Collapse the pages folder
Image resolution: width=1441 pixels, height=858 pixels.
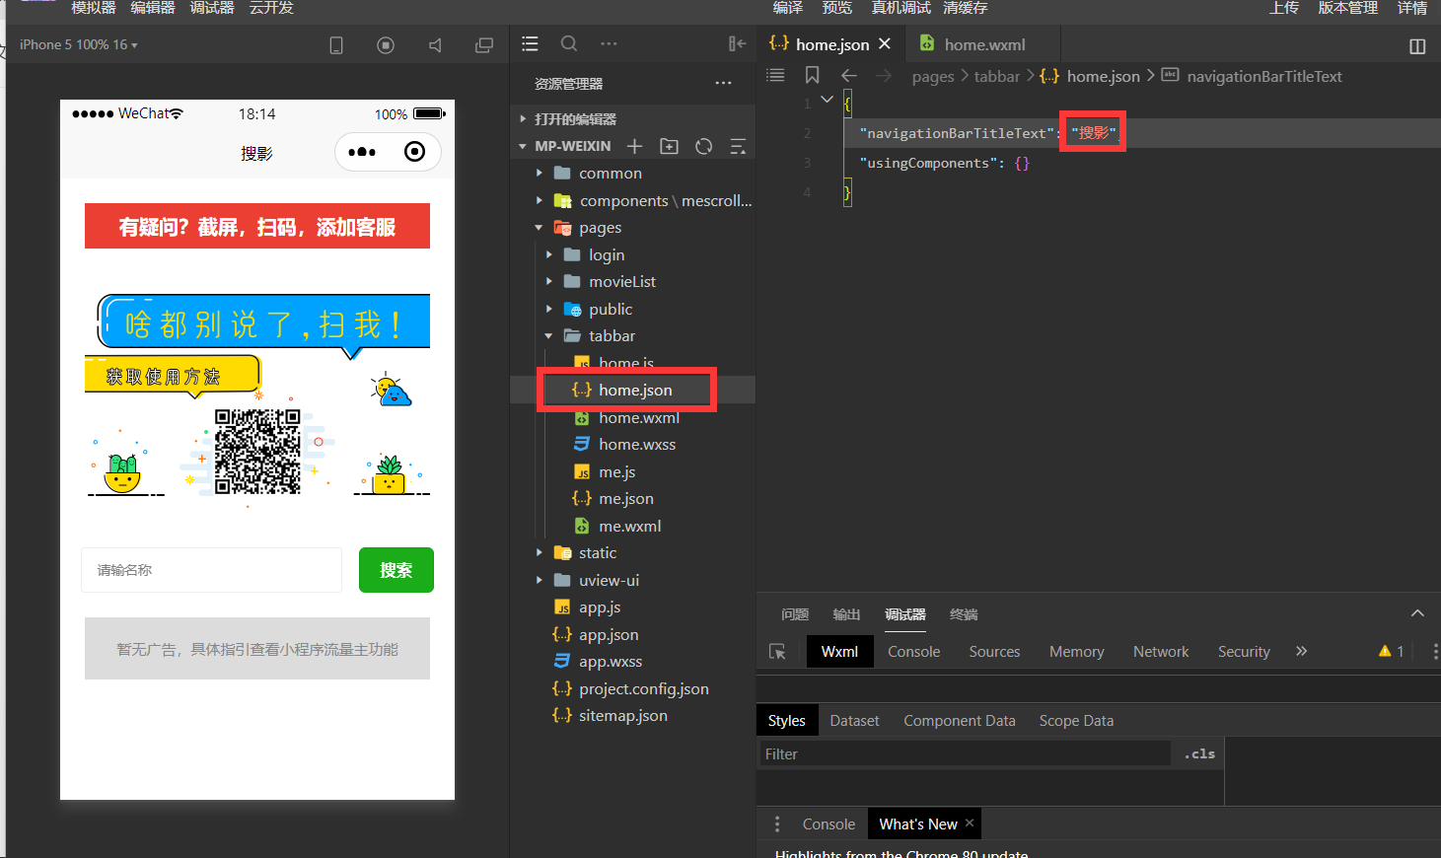pyautogui.click(x=539, y=227)
